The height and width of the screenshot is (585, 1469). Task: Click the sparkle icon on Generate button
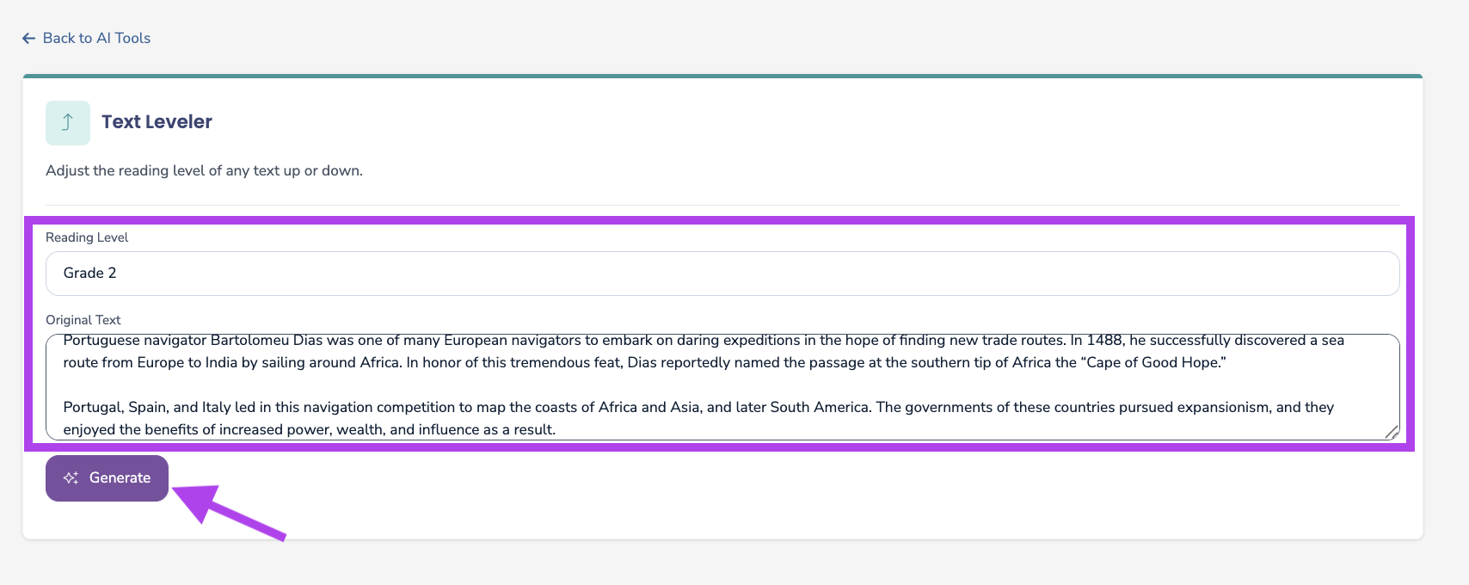(x=71, y=478)
